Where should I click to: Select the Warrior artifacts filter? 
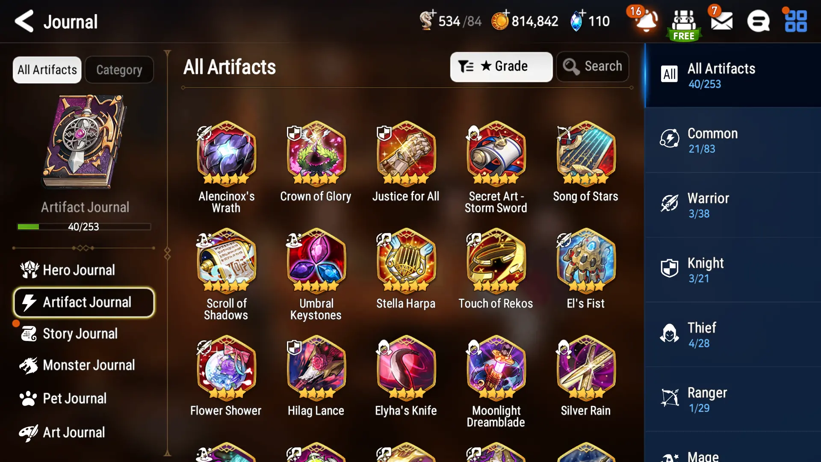tap(733, 205)
